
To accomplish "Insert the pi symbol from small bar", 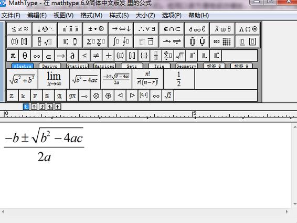I will 13,56.
